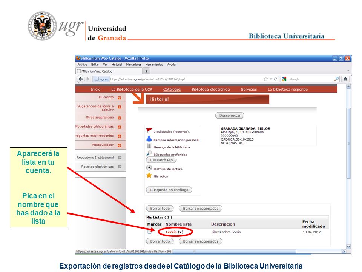This screenshot has width=362, height=272.
Task: Click the search magnifier in Google box
Action: pos(336,79)
